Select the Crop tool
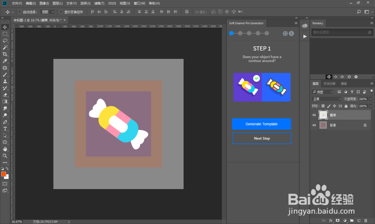 click(x=5, y=54)
